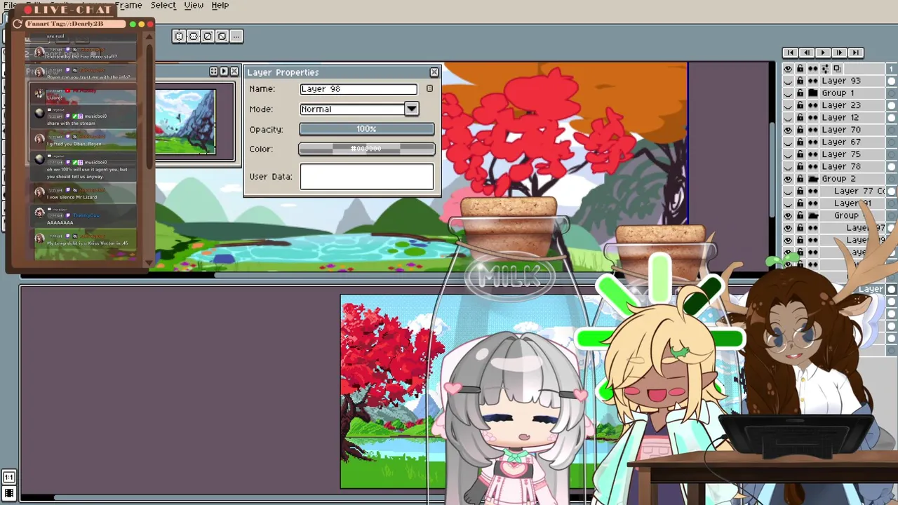Click the Mode dropdown arrow button
Image resolution: width=898 pixels, height=505 pixels.
coord(412,109)
